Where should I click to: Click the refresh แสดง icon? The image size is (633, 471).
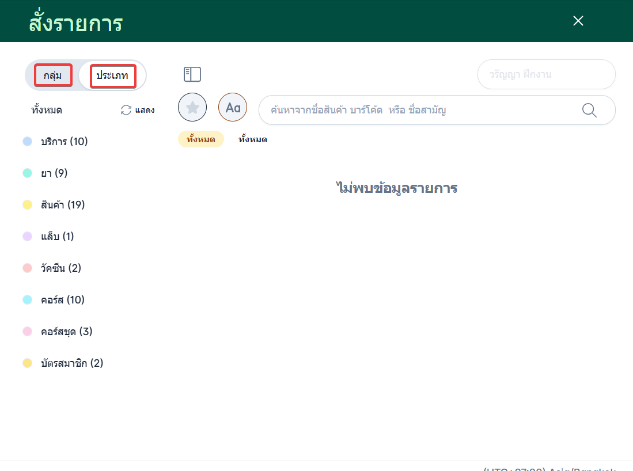[126, 110]
